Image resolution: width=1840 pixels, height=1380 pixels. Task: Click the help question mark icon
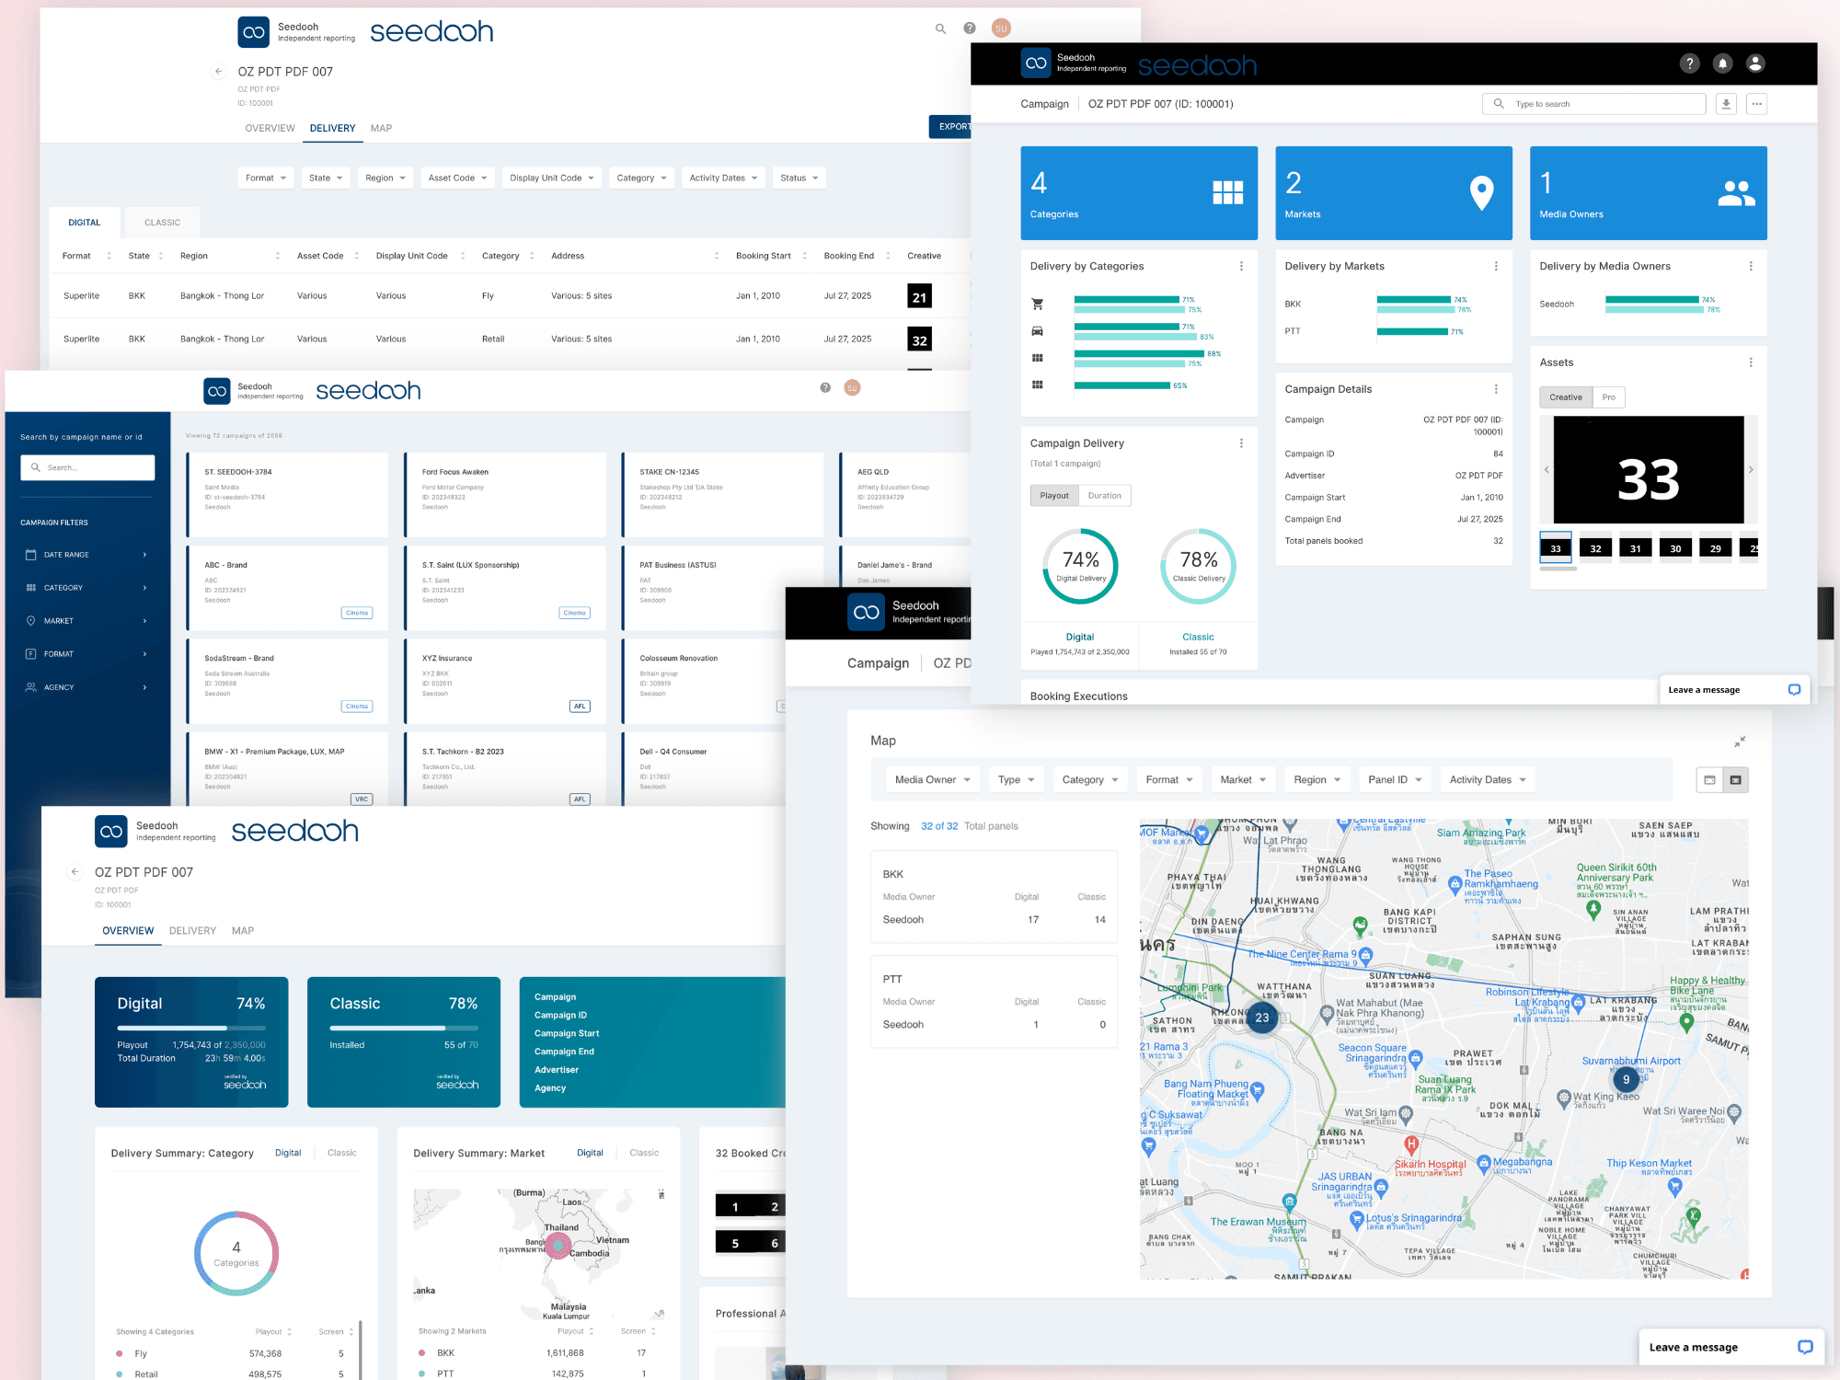[x=1689, y=63]
